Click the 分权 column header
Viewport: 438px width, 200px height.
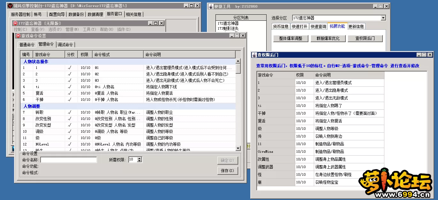click(x=71, y=55)
